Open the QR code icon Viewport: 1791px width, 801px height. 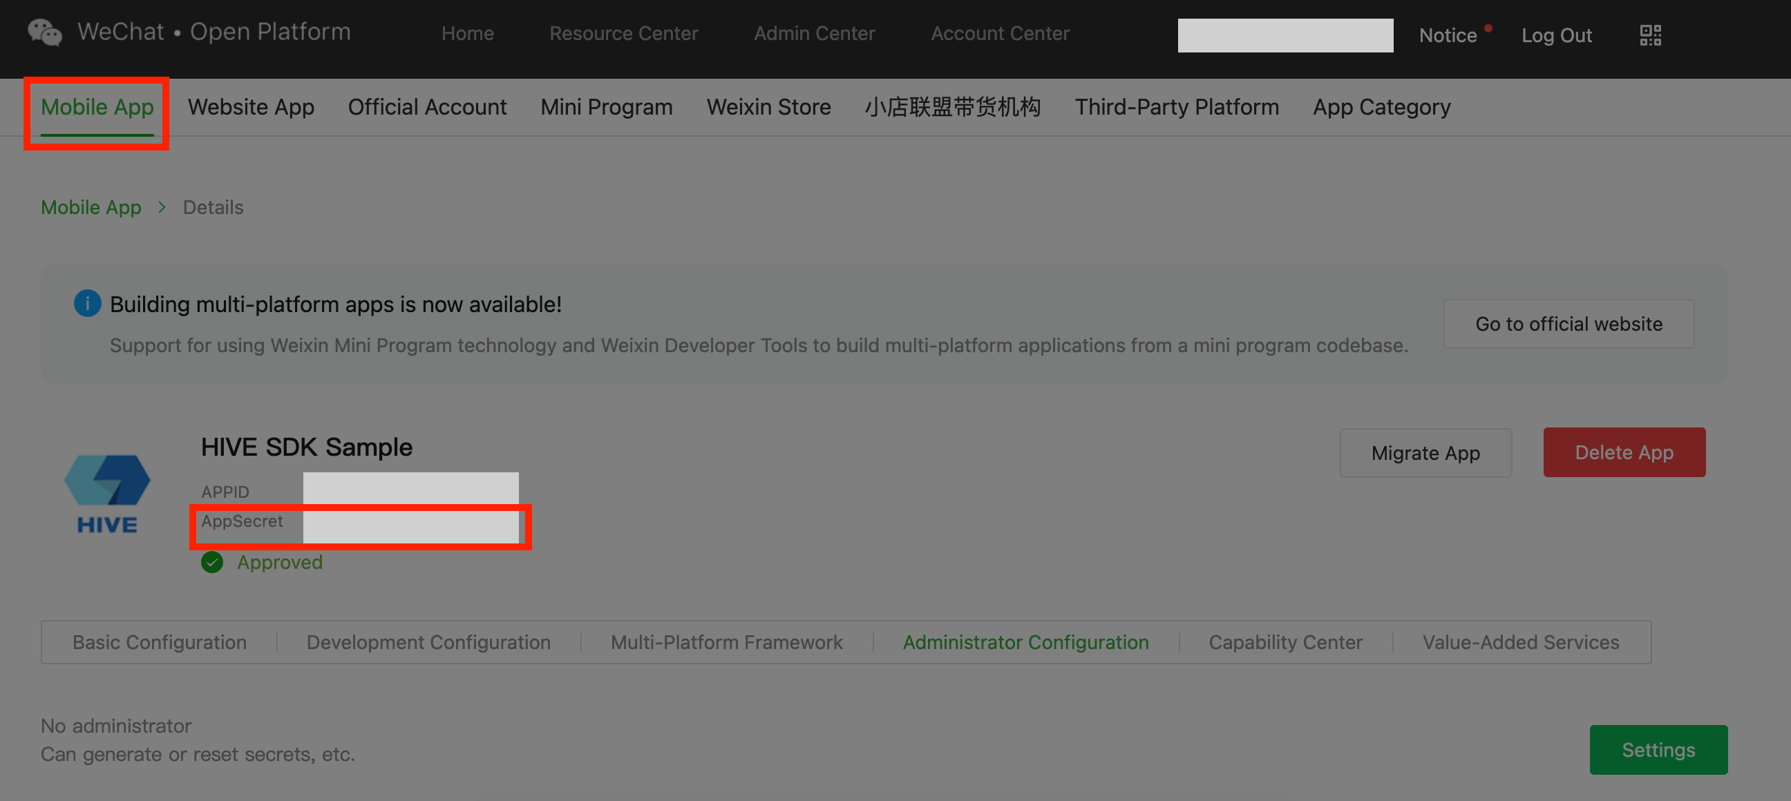(1650, 35)
